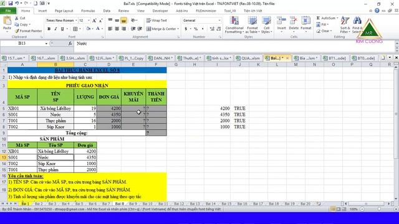Toggle Underline formatting
Viewport: 399px width, 224px height.
click(62, 29)
